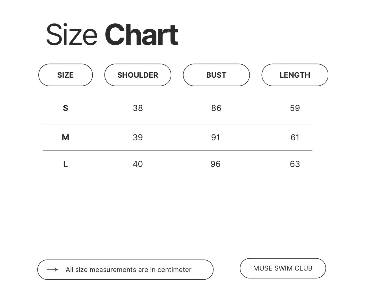Image resolution: width=367 pixels, height=305 pixels.
Task: Choose the LENGTH column header
Action: 295,75
